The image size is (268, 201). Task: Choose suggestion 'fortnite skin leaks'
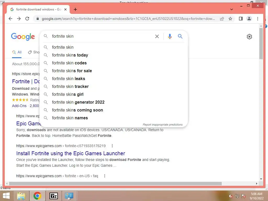[114, 79]
